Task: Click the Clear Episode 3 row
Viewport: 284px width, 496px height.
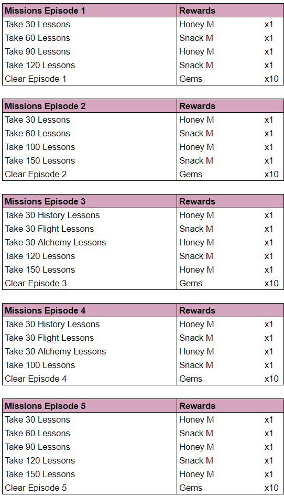Action: pyautogui.click(x=143, y=283)
